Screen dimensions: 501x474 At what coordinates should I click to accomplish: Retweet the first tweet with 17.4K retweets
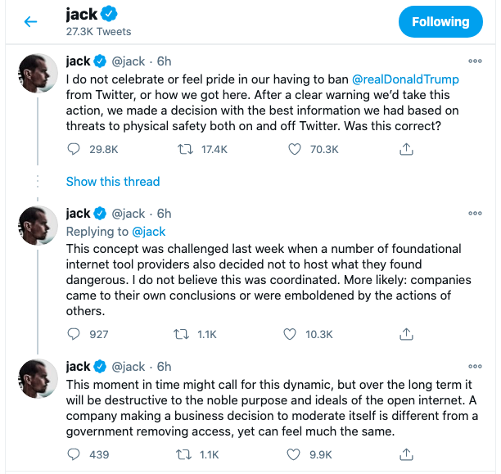point(186,149)
